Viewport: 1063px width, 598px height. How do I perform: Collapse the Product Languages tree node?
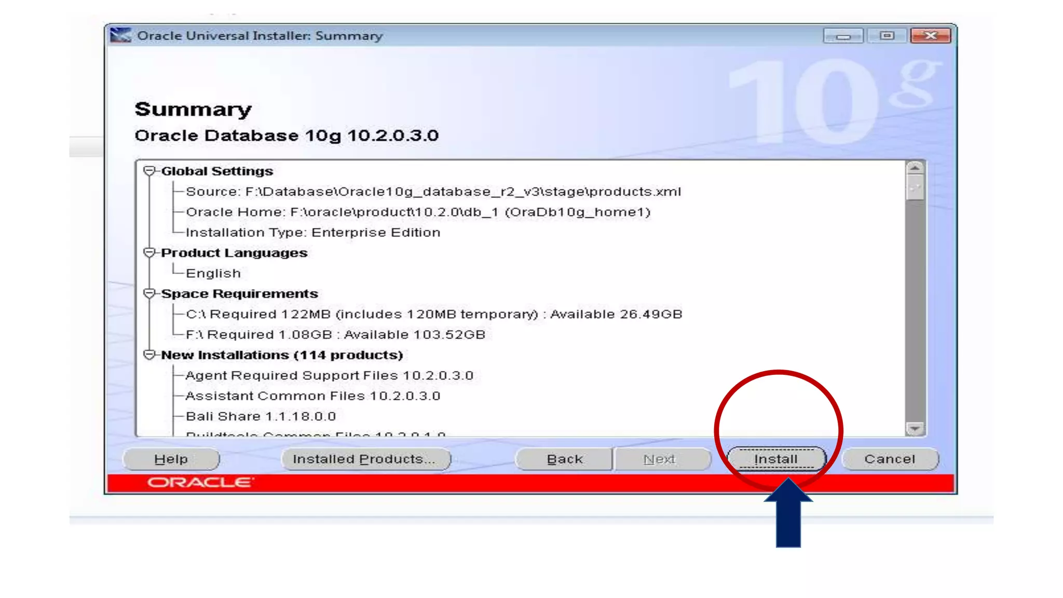point(149,253)
